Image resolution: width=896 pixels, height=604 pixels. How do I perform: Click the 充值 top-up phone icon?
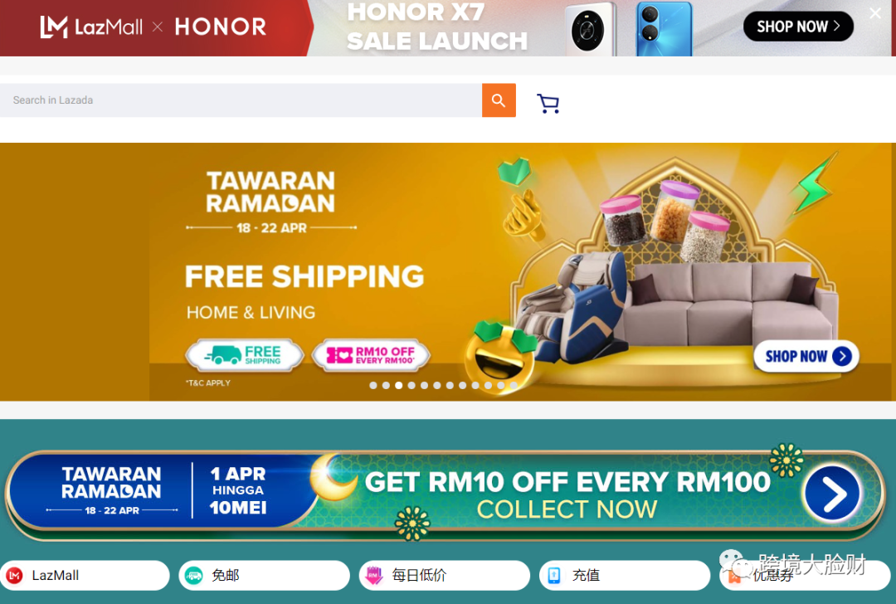(x=553, y=576)
